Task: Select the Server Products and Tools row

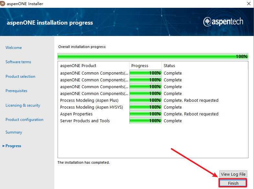Action: click(x=85, y=121)
